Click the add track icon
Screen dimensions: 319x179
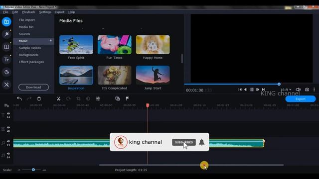coord(6,105)
